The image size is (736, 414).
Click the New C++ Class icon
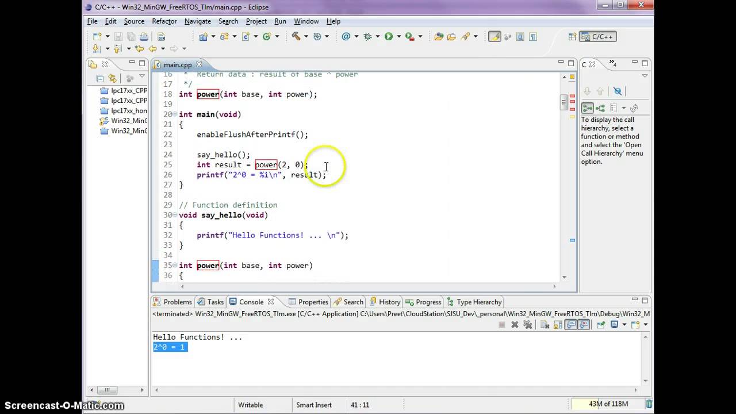point(266,36)
